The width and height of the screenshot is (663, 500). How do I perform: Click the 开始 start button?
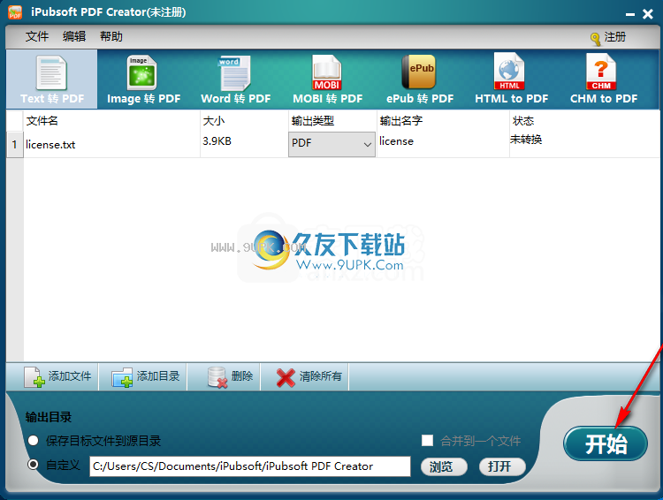[x=605, y=443]
